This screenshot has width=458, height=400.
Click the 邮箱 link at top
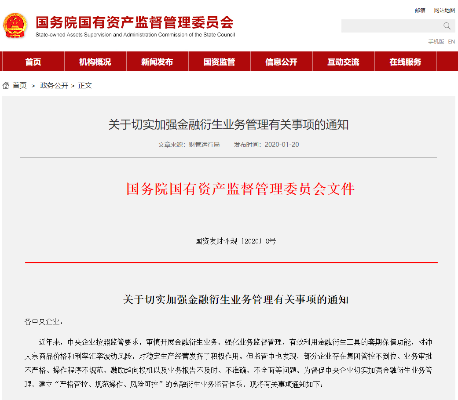click(x=420, y=11)
